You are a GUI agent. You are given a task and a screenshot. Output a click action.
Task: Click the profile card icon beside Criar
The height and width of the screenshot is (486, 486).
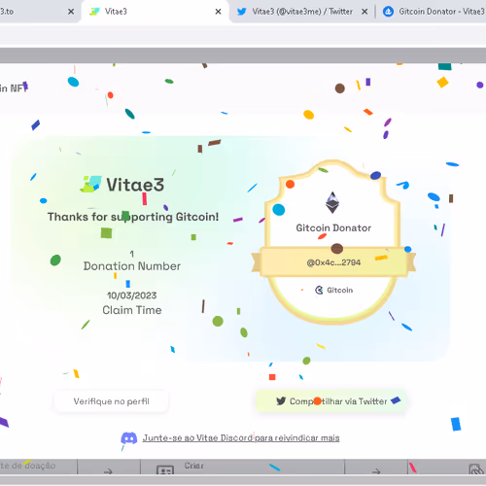point(165,470)
